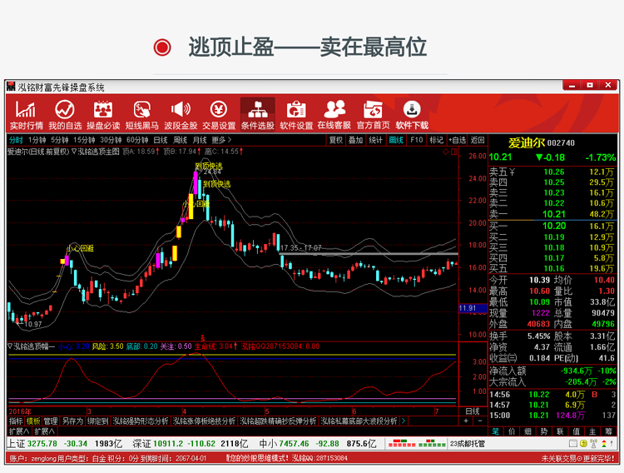This screenshot has height=473, width=624.
Task: Click the 统计 statistics button
Action: pos(375,140)
